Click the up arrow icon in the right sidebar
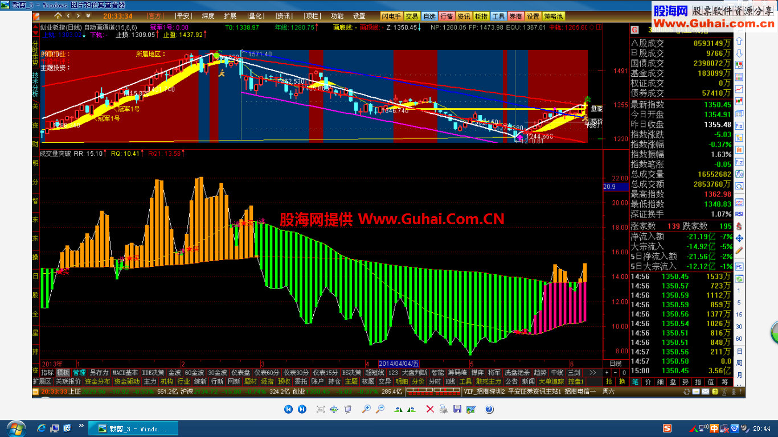778x437 pixels. [739, 42]
